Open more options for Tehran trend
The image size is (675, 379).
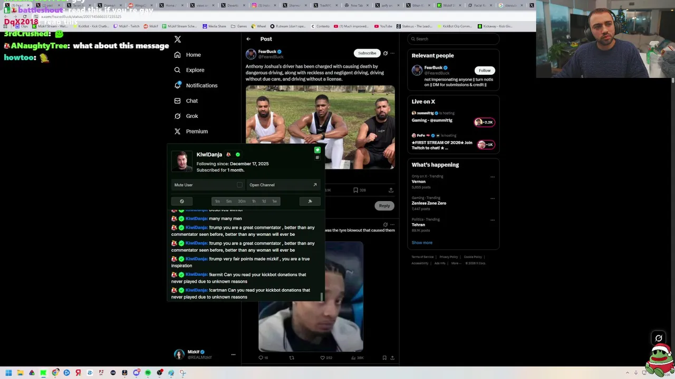[493, 220]
